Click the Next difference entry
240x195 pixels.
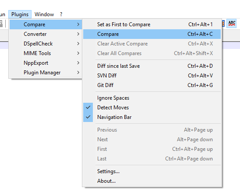152,139
